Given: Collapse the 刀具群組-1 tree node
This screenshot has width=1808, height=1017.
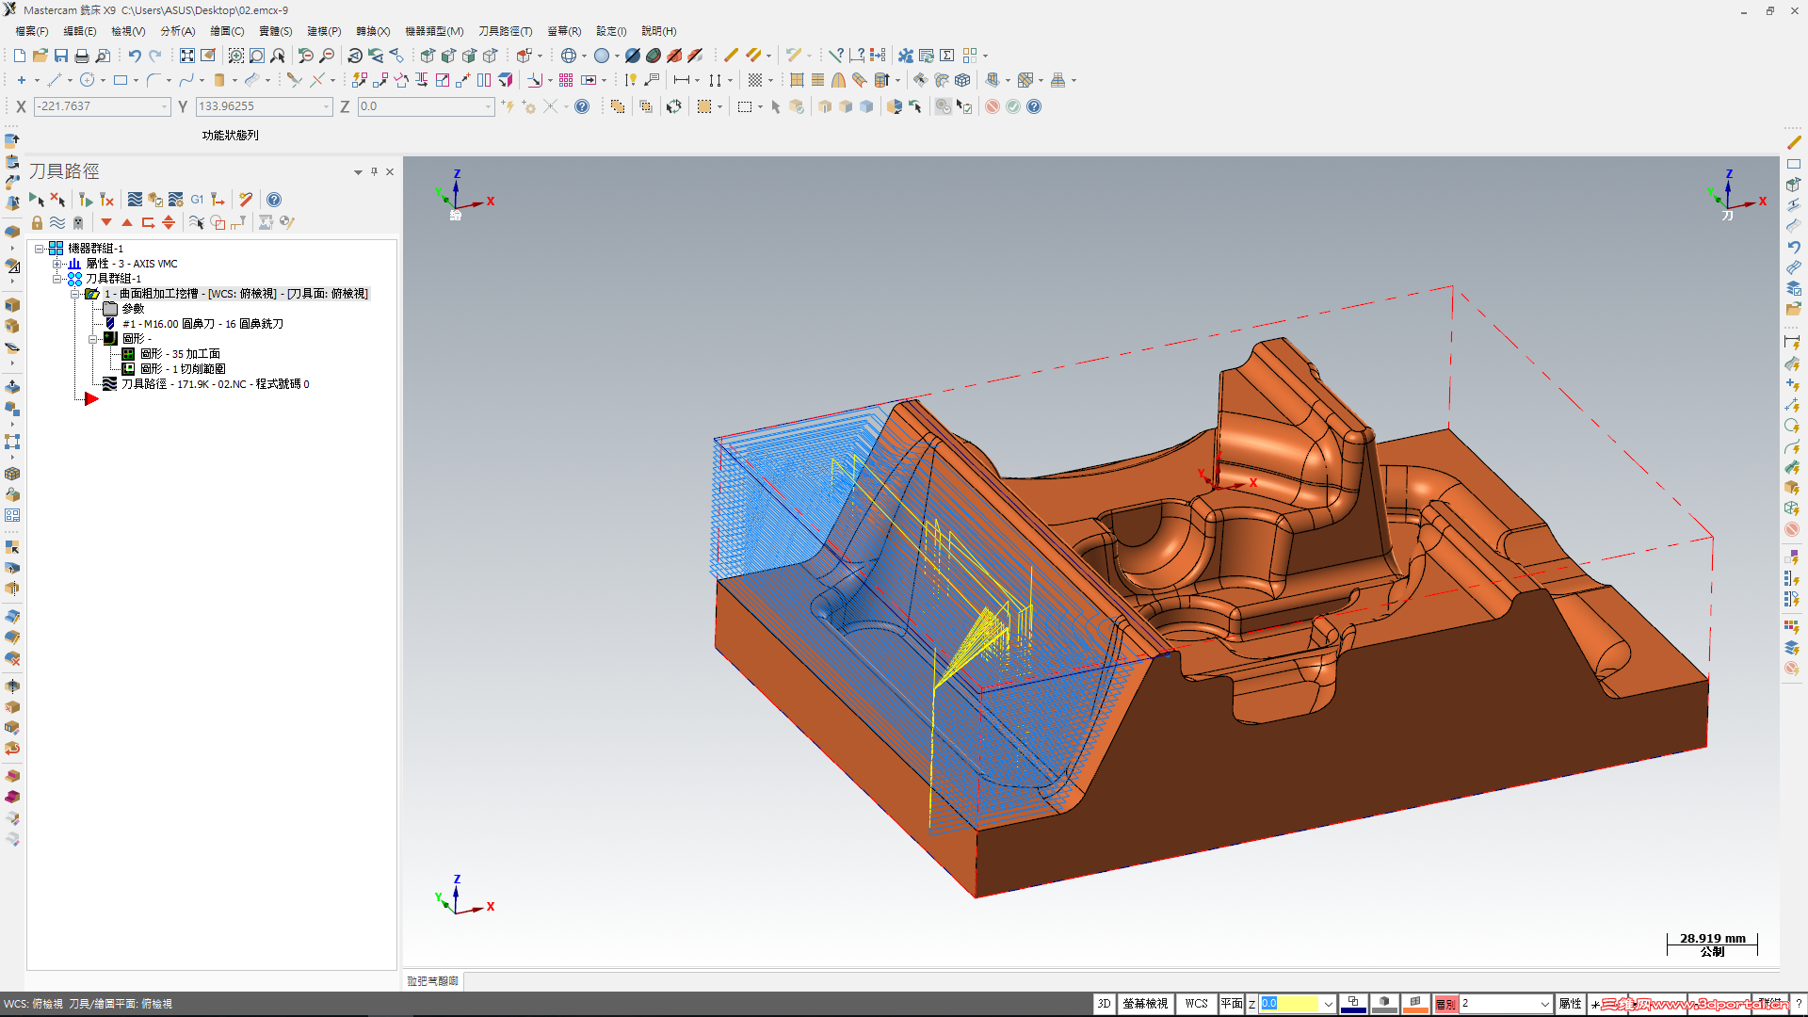Looking at the screenshot, I should click(x=57, y=279).
